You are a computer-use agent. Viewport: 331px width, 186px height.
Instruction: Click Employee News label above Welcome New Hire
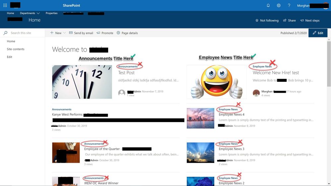(x=262, y=66)
